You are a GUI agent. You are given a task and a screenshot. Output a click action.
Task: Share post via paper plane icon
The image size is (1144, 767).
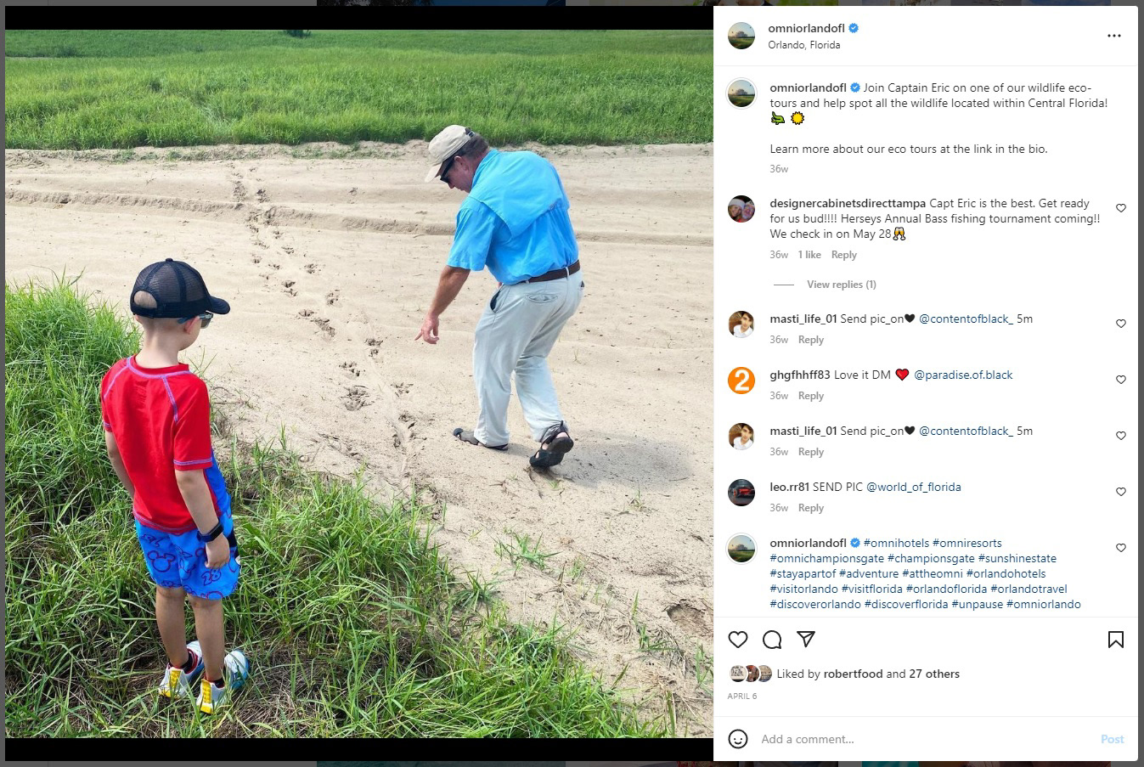click(x=806, y=639)
